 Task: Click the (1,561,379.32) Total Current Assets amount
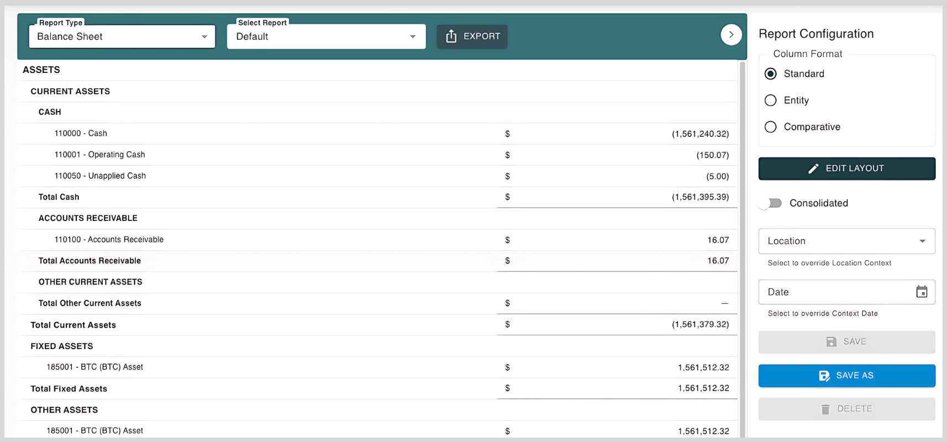700,324
